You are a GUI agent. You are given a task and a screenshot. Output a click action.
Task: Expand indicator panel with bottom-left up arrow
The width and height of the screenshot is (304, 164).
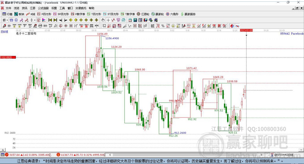tap(3, 150)
